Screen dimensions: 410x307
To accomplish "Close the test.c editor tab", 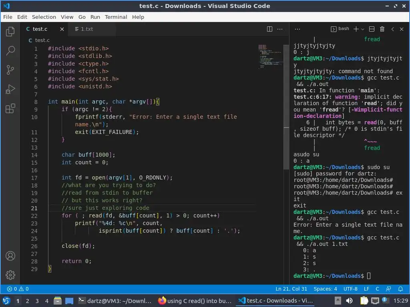I will coord(62,29).
